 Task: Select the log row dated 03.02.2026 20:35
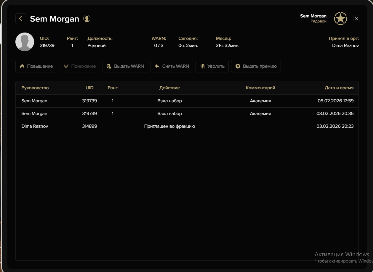click(x=187, y=114)
